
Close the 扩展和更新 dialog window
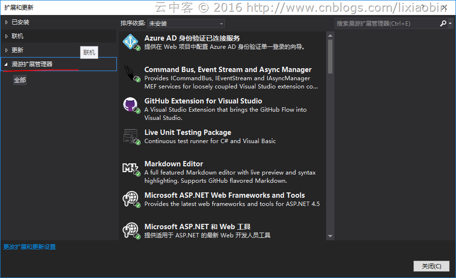coord(444,8)
